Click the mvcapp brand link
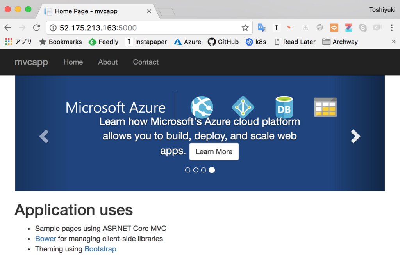This screenshot has width=400, height=255. pos(31,62)
